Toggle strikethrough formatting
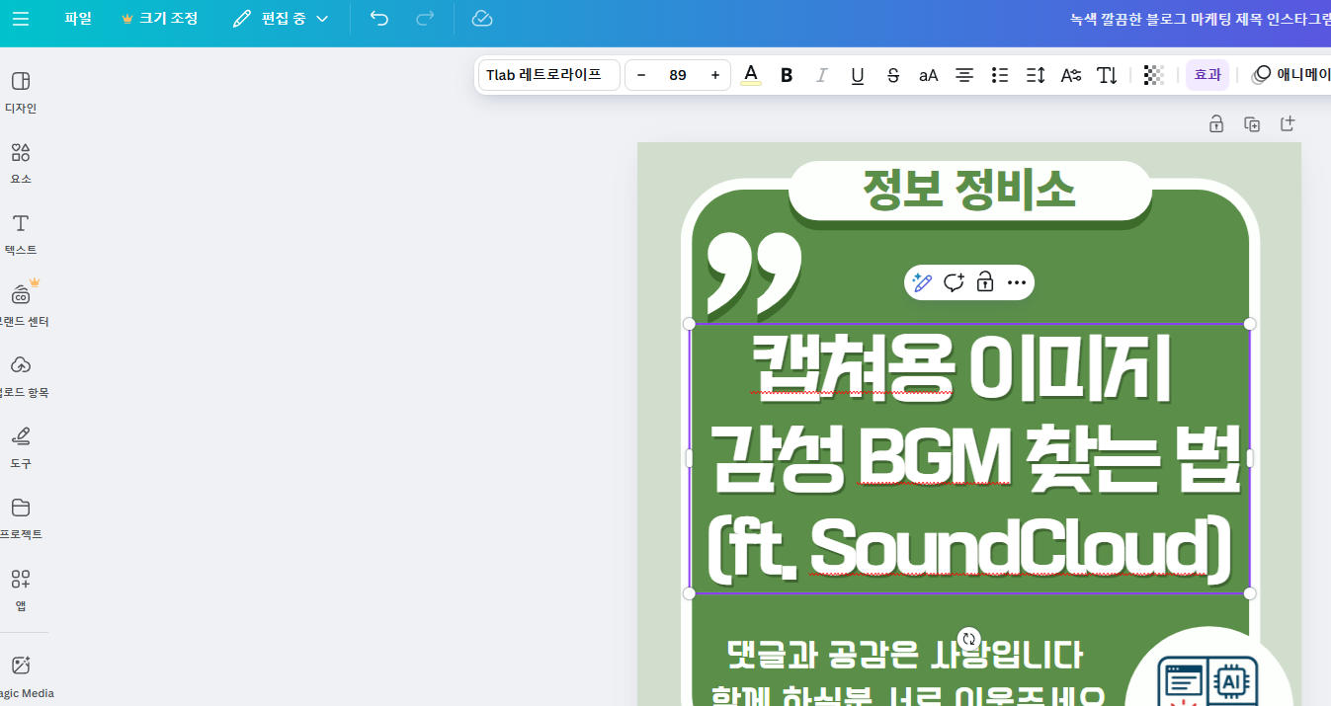1331x706 pixels. tap(893, 75)
